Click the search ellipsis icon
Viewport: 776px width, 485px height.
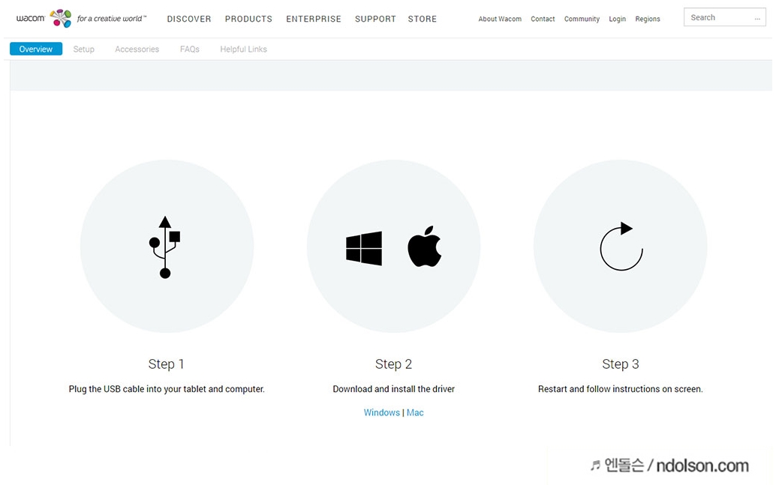point(757,18)
